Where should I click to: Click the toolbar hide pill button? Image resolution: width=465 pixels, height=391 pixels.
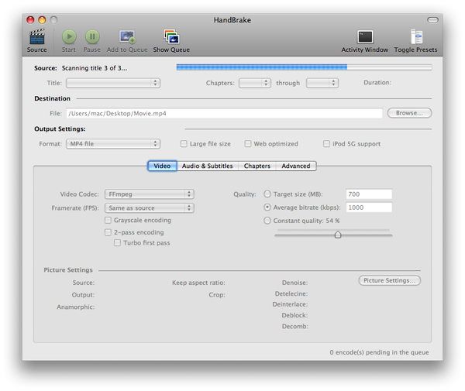(x=432, y=20)
